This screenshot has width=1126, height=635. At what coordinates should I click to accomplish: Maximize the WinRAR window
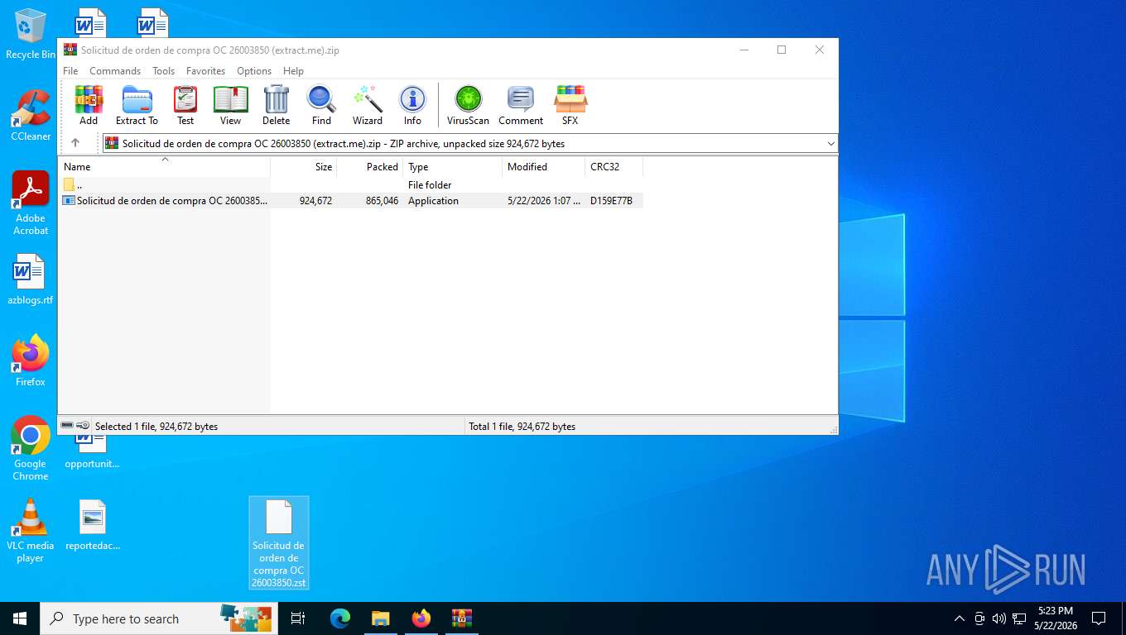781,50
